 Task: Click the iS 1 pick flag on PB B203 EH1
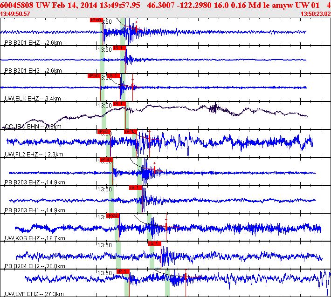click(x=136, y=188)
